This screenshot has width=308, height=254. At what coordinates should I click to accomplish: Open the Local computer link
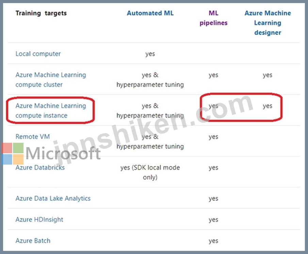click(x=38, y=54)
